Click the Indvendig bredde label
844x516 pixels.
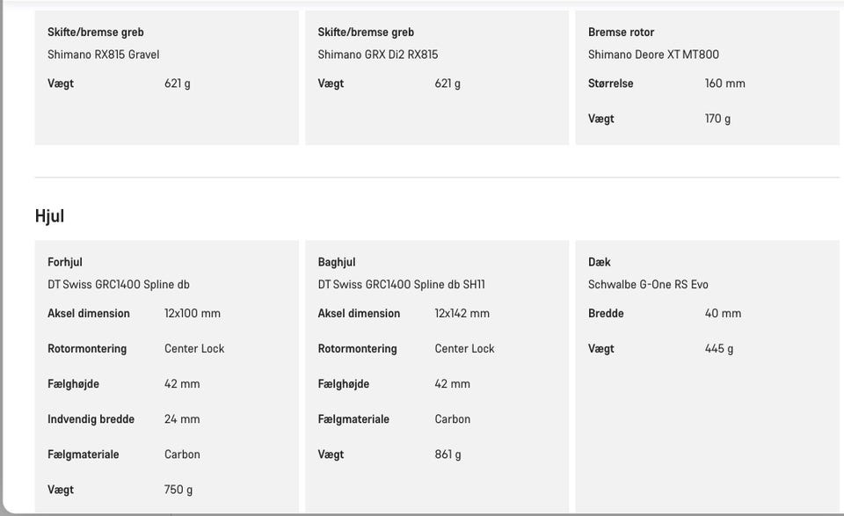91,419
